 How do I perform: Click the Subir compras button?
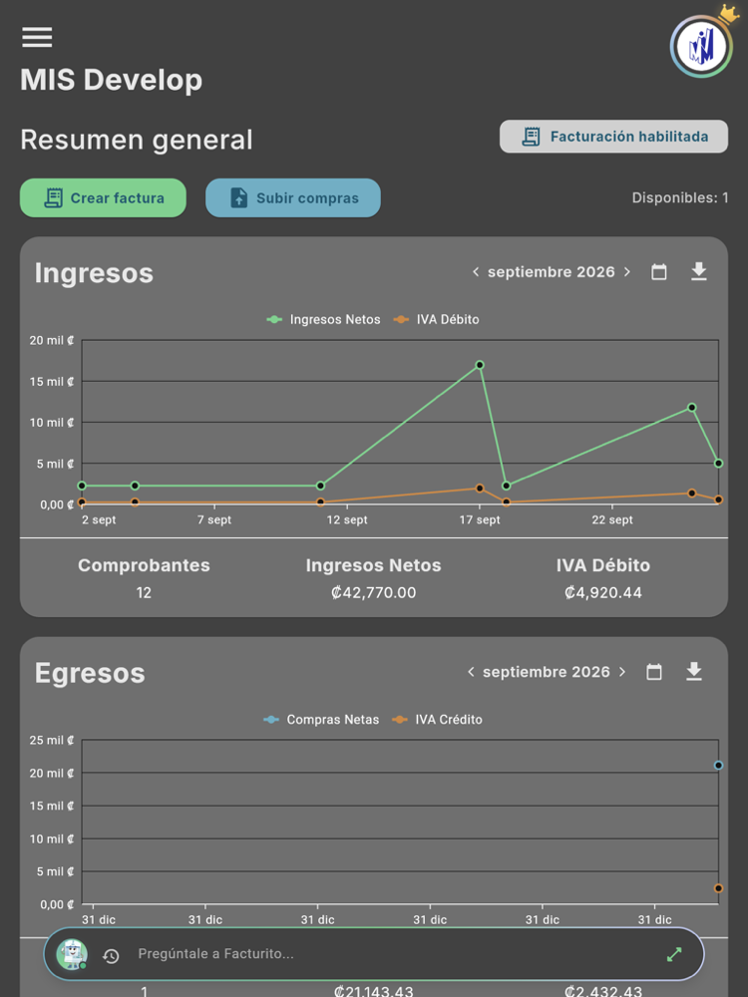click(x=293, y=197)
